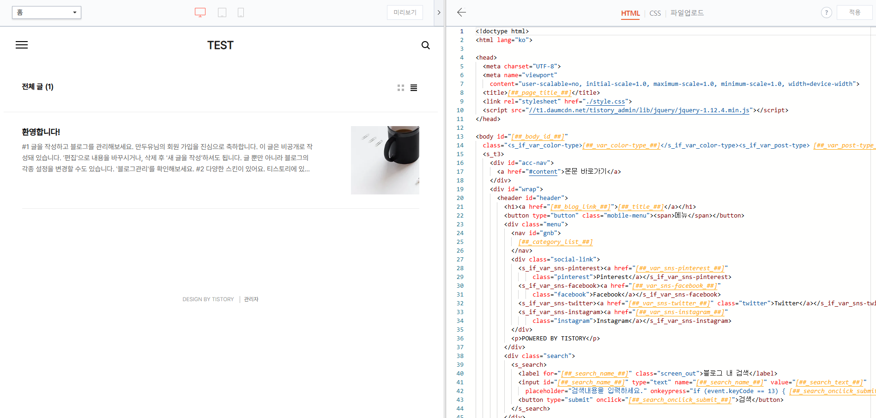Select the desktop preview icon
Screen dimensions: 876x418
[200, 12]
